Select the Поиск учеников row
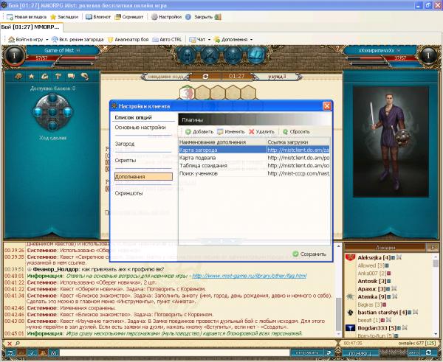 pyautogui.click(x=254, y=173)
